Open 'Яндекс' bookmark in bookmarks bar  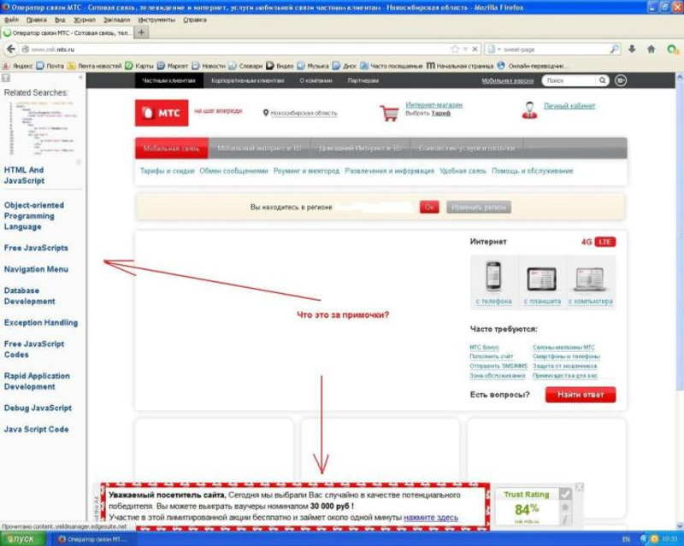point(18,66)
